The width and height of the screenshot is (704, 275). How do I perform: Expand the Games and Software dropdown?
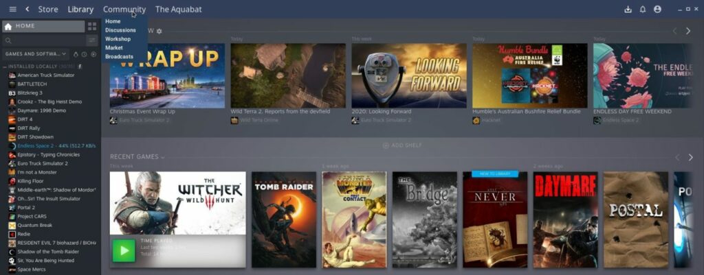[x=35, y=54]
